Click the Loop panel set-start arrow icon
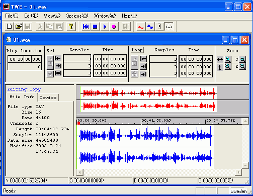Screen dimensions: 253x196 (143, 59)
